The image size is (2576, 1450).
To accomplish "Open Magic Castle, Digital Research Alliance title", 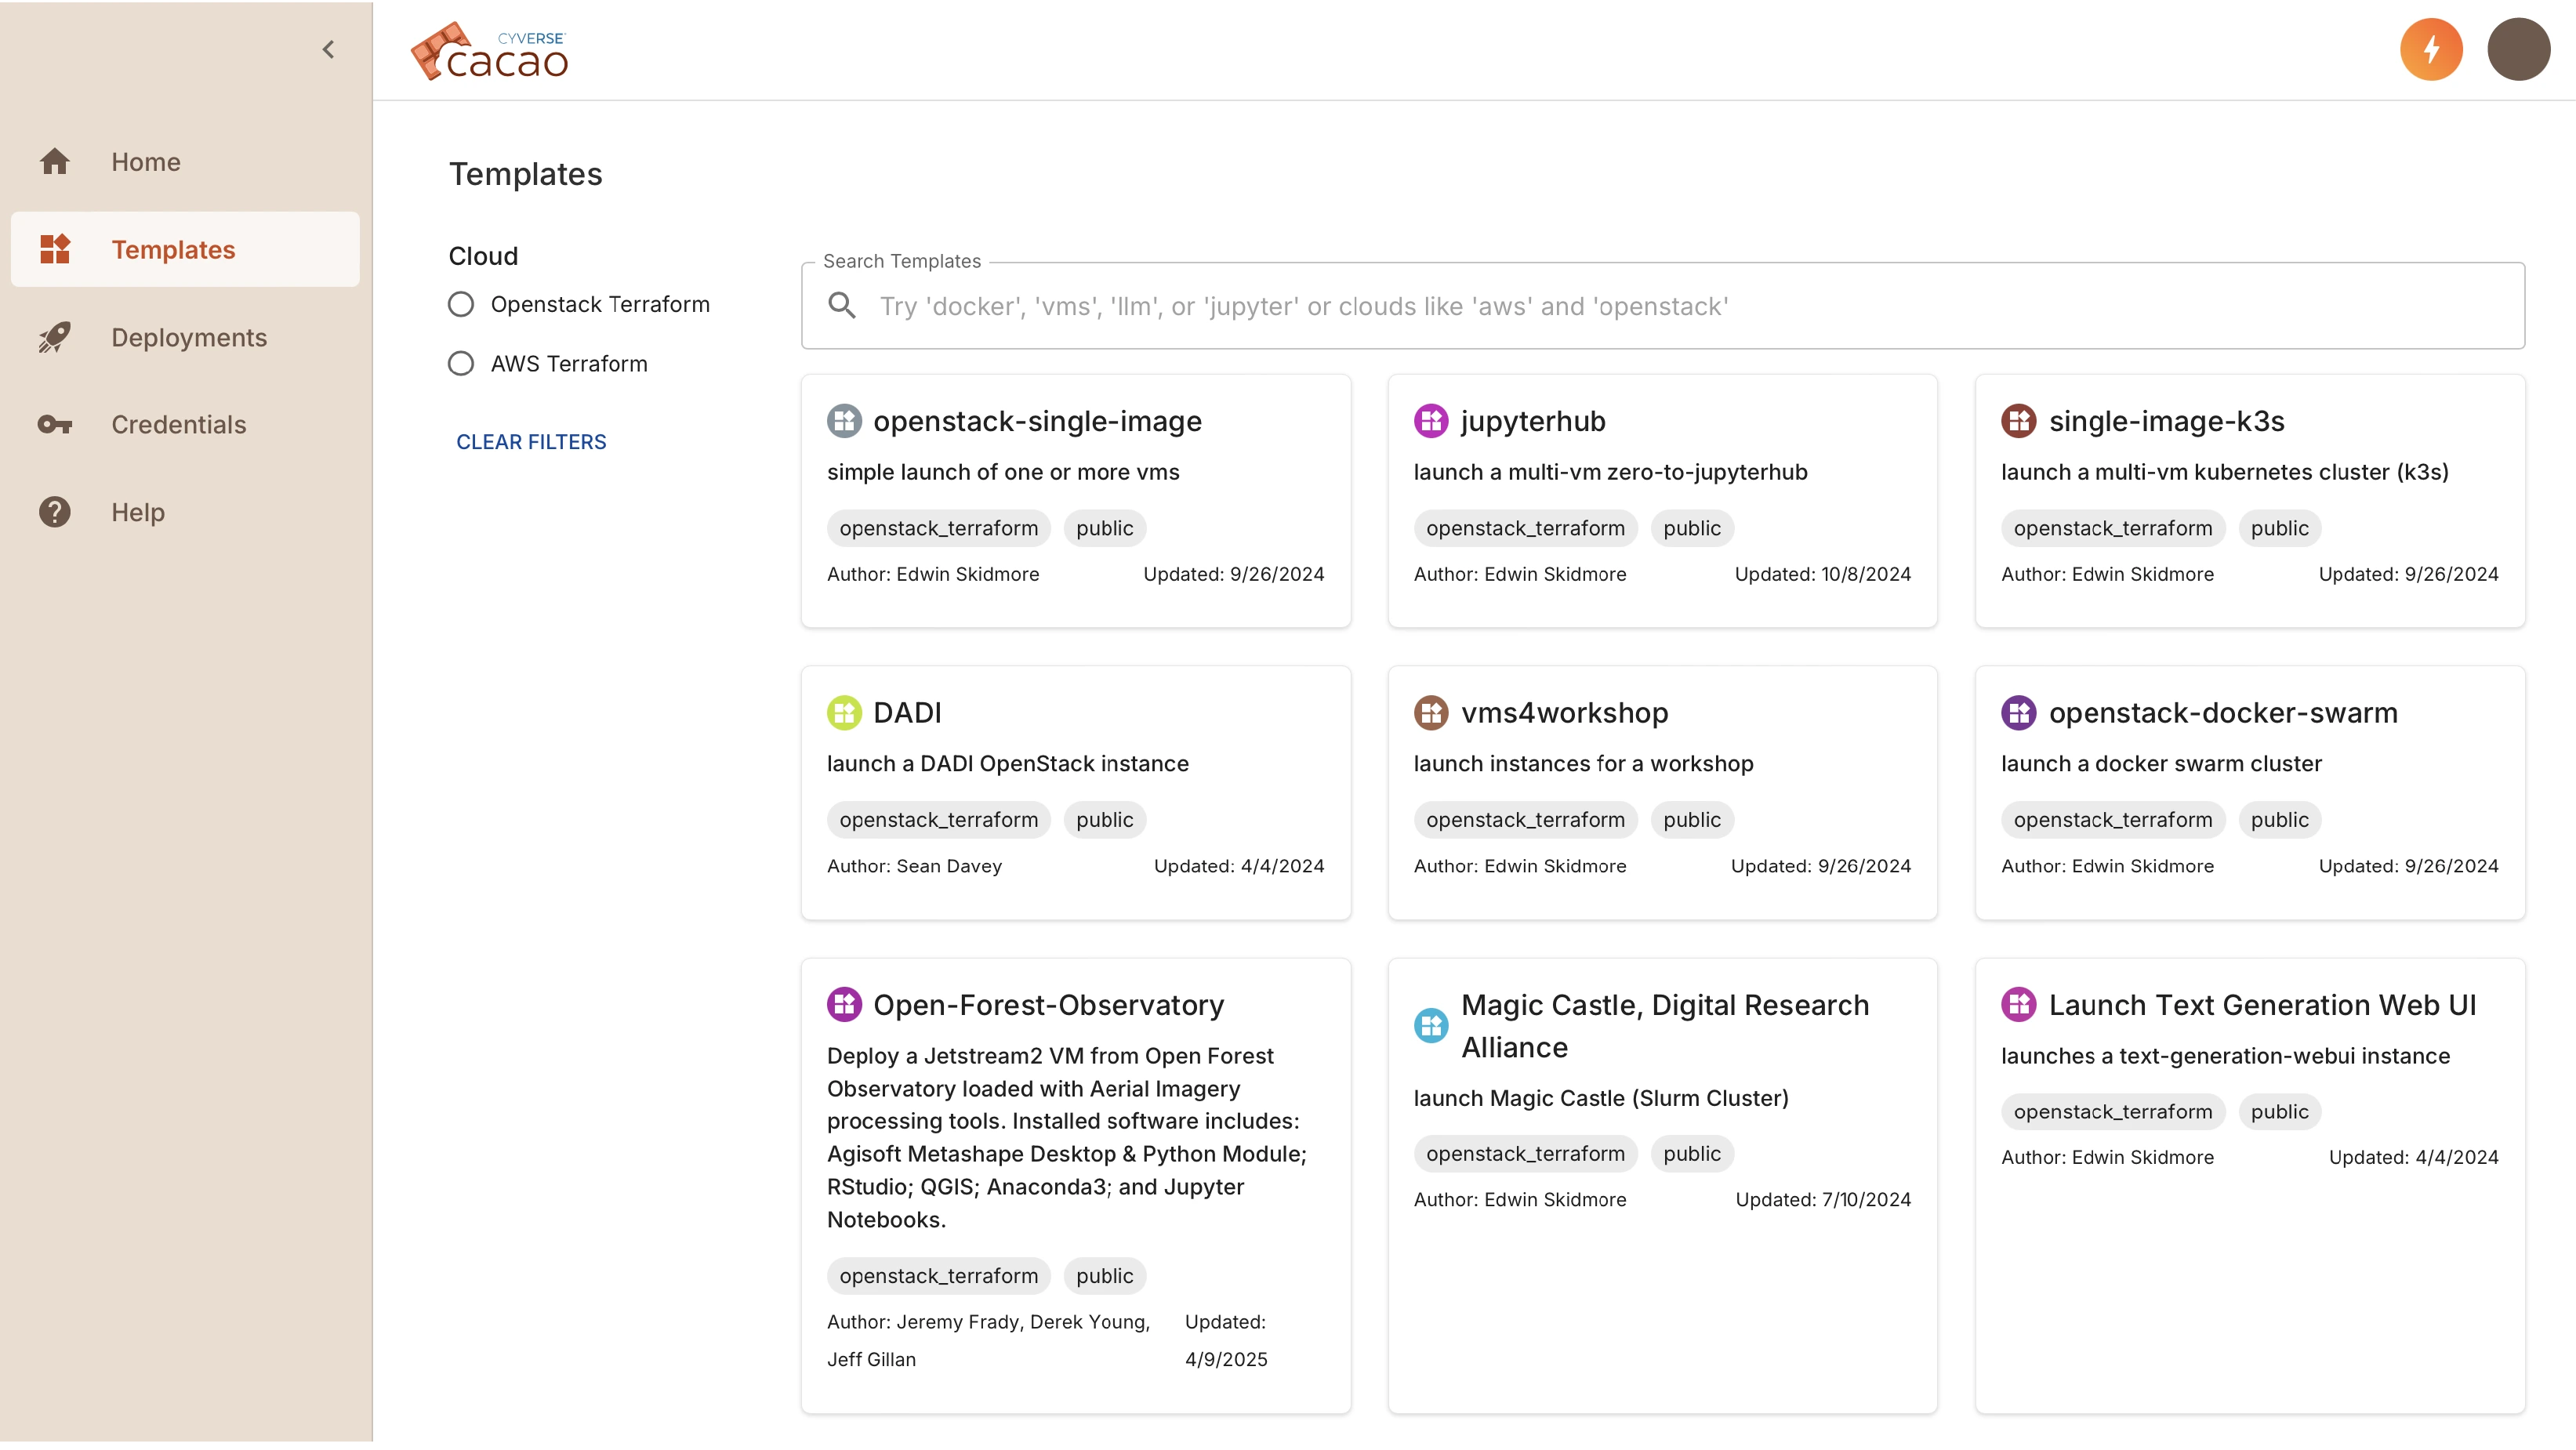I will (1664, 1026).
